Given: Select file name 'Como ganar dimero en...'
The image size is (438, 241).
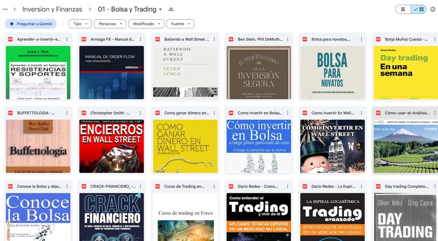Looking at the screenshot, I should coord(186,113).
